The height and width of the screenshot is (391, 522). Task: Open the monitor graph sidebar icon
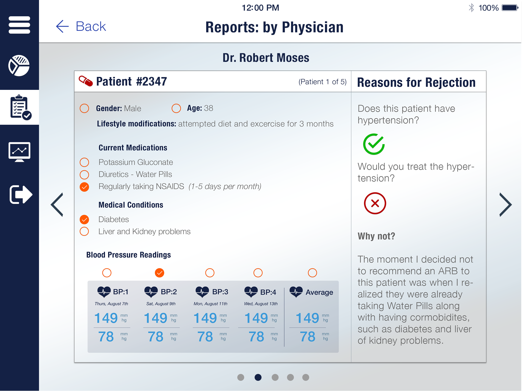point(19,152)
